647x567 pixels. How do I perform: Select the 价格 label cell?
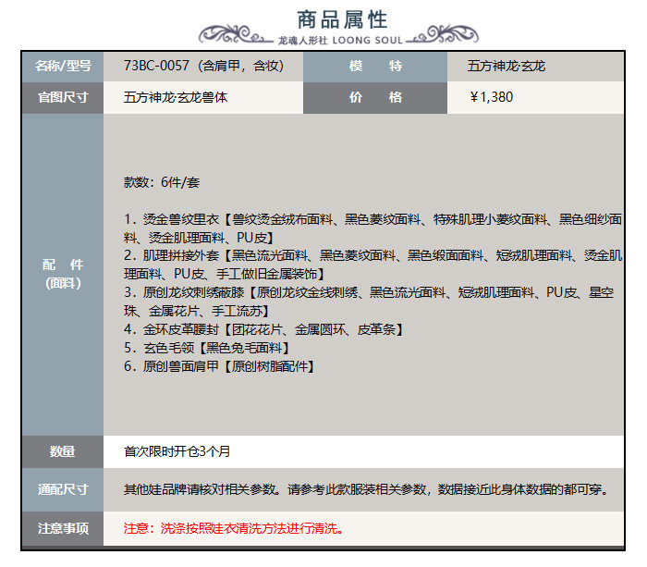(375, 97)
